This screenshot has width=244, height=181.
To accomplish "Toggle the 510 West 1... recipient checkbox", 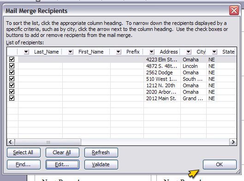I will [x=12, y=79].
